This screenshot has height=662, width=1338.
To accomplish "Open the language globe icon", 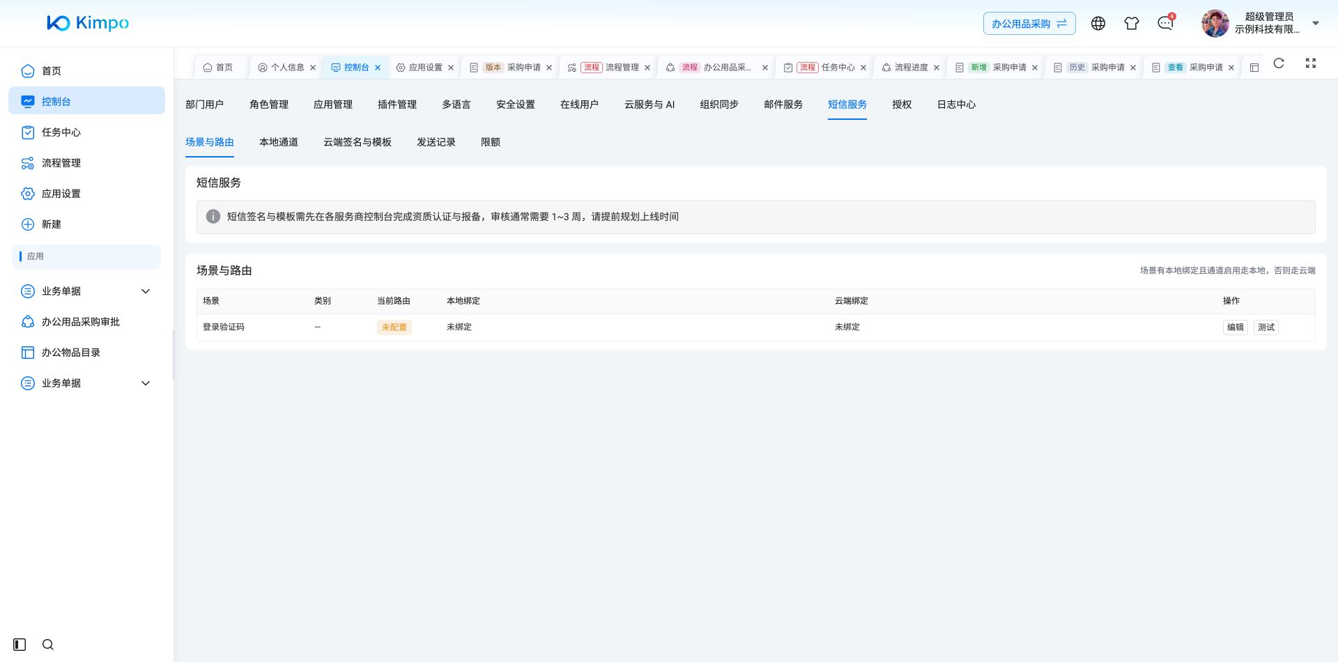I will coord(1098,24).
